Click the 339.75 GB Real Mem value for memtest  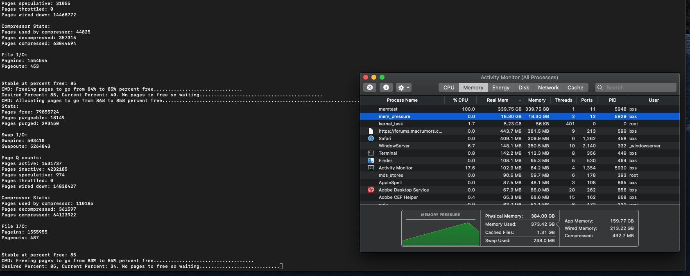tap(509, 109)
